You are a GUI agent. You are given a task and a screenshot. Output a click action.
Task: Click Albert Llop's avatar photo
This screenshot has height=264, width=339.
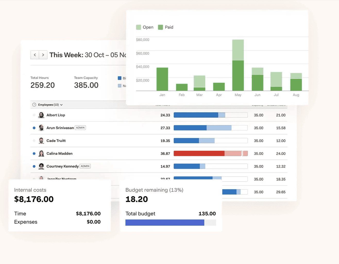coord(41,115)
